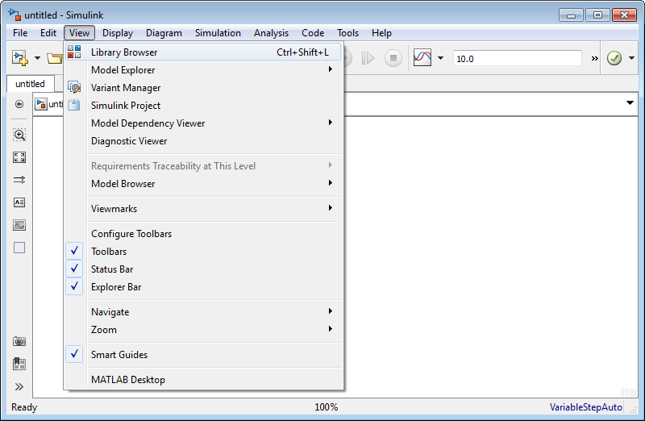The height and width of the screenshot is (421, 645).
Task: Minimize the Simulink window
Action: 571,15
